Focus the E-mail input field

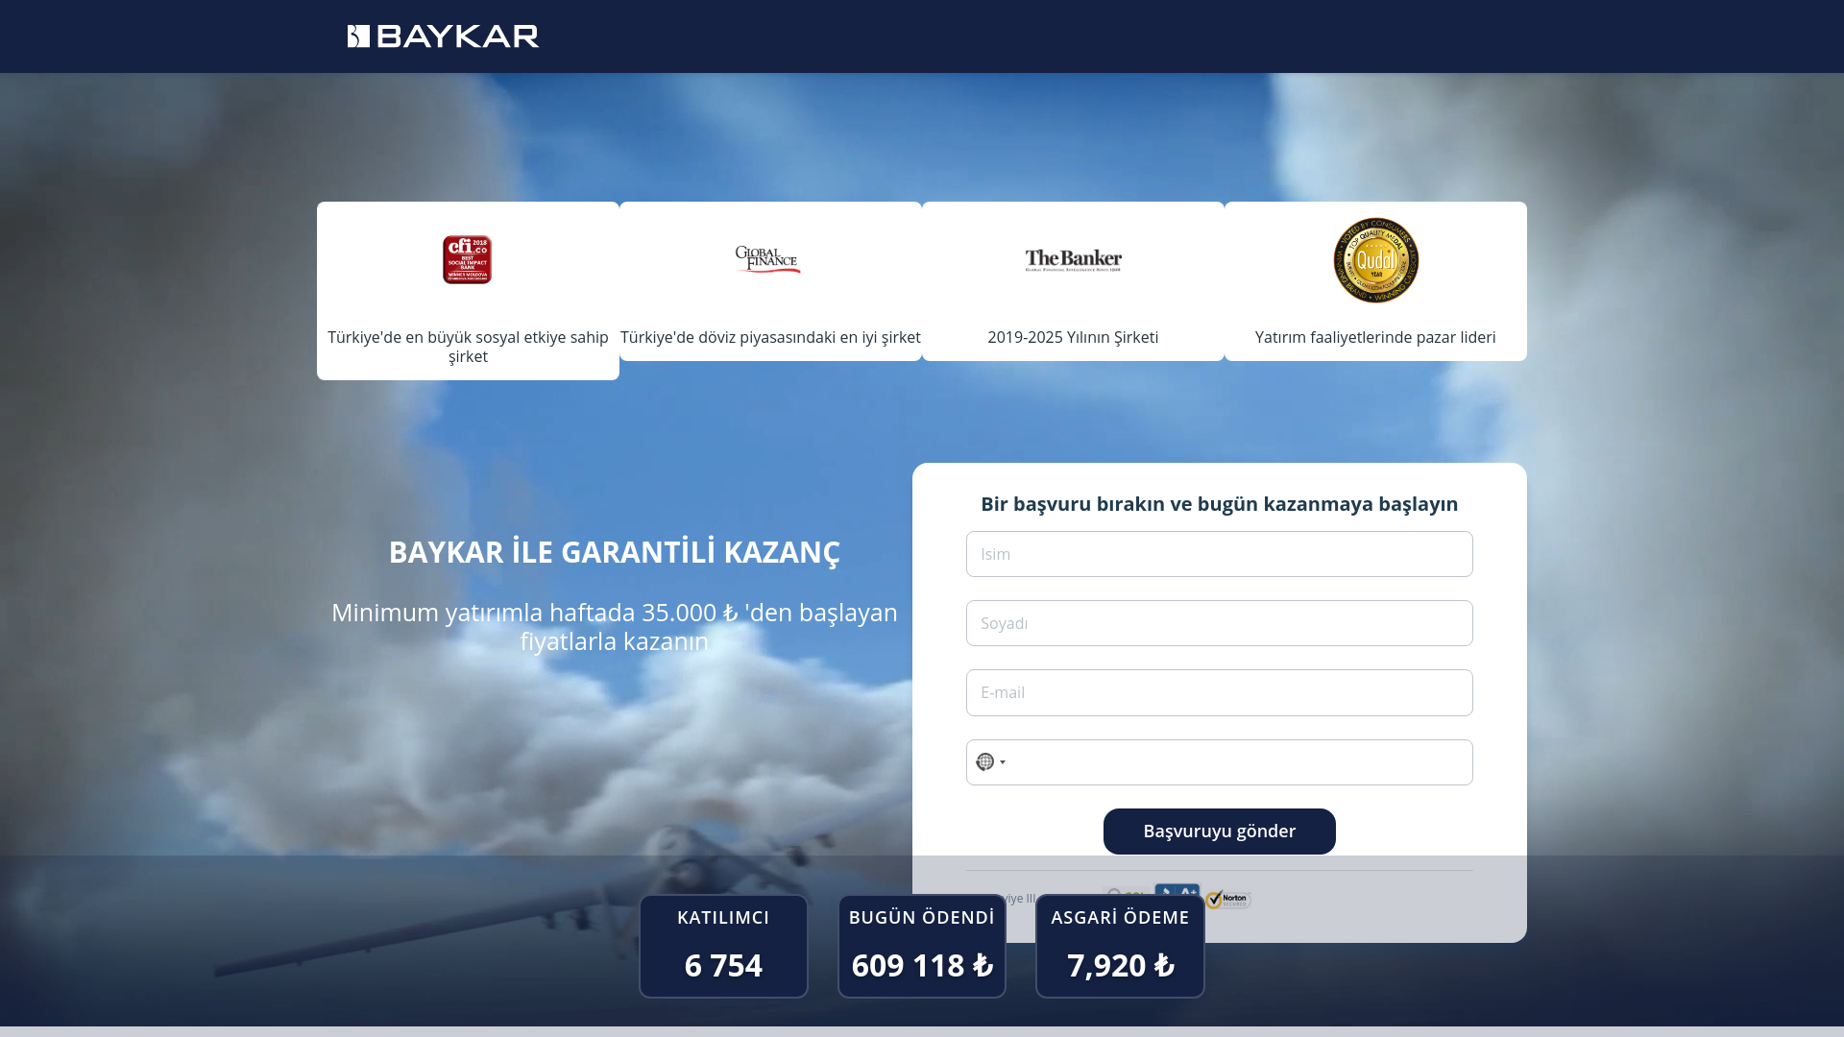[1219, 692]
